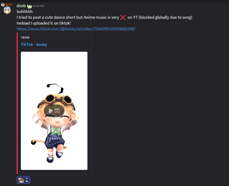Open the video in external player icon

click(x=57, y=111)
